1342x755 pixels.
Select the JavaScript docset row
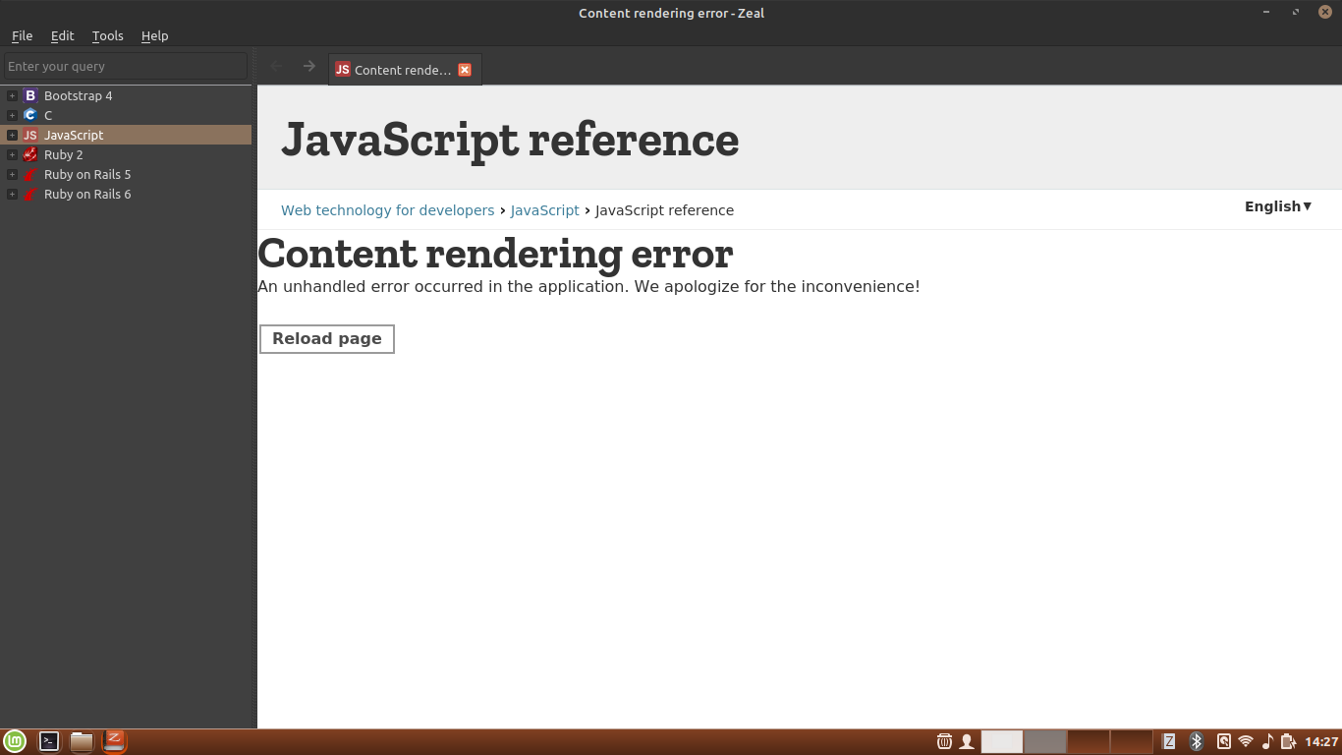pyautogui.click(x=126, y=135)
